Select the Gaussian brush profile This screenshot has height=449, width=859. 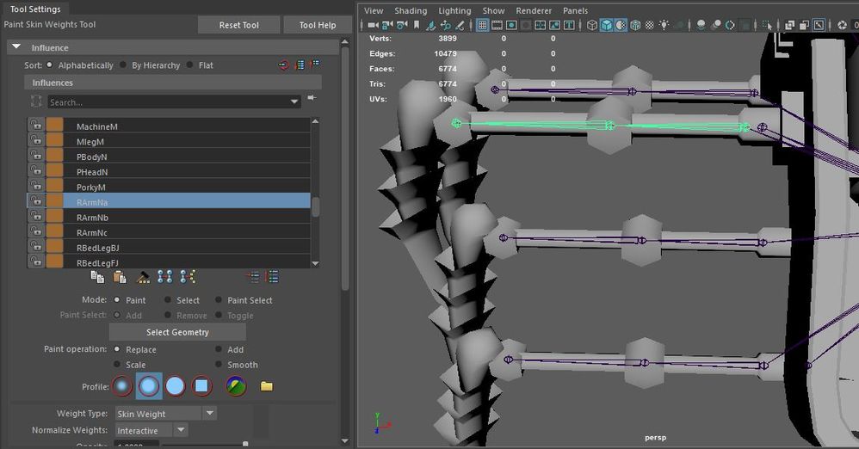pyautogui.click(x=122, y=386)
